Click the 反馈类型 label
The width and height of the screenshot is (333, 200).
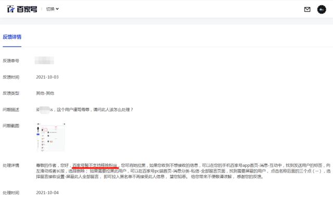point(11,93)
